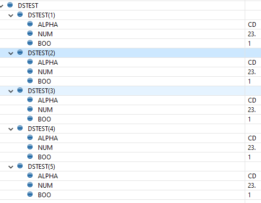Viewport: 261px width, 203px height.
Task: Click the variable icon of ALPHA under DSTEST(1)
Action: (x=30, y=24)
